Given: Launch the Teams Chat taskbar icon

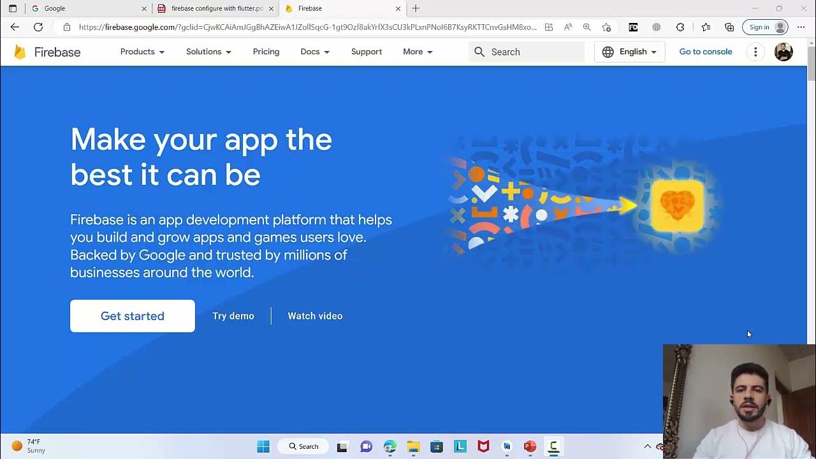Looking at the screenshot, I should coord(367,446).
